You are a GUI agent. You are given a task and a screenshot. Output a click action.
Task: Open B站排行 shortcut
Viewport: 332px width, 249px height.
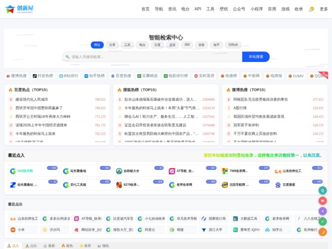coord(69,76)
